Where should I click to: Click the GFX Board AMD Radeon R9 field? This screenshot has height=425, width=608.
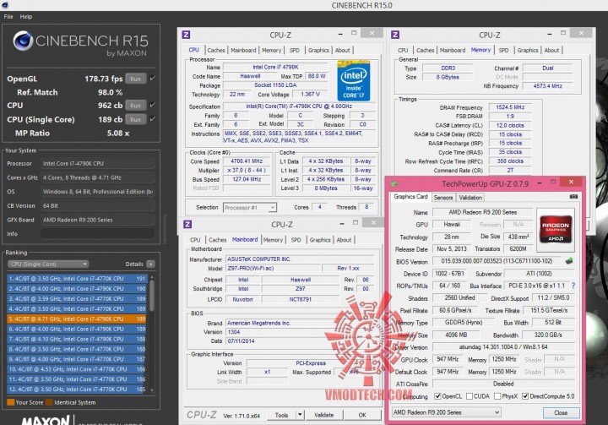point(97,220)
